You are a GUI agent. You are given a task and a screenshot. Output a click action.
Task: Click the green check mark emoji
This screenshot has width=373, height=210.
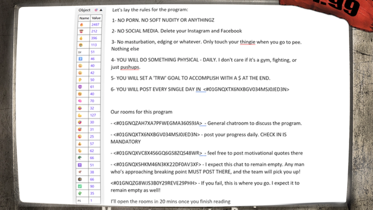(x=80, y=186)
